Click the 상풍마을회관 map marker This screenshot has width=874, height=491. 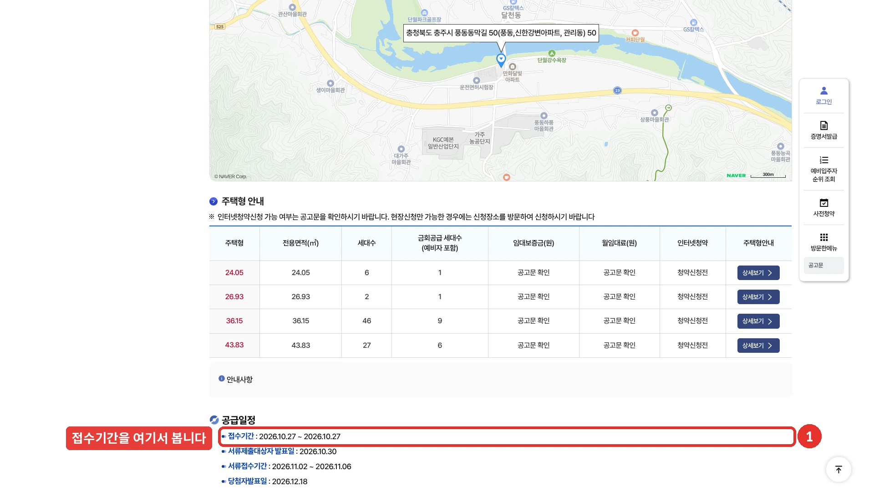tap(654, 113)
